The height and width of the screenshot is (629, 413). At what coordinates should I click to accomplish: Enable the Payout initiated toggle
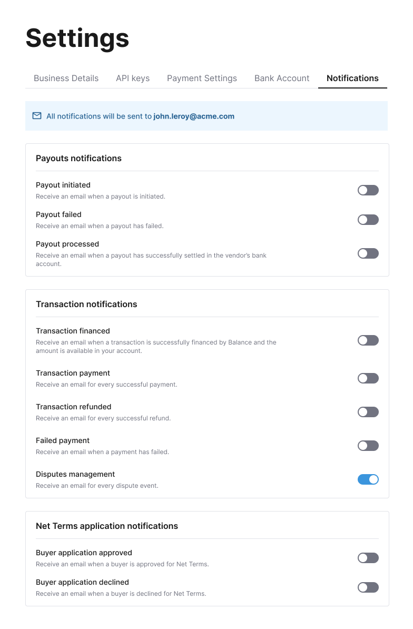click(x=368, y=190)
